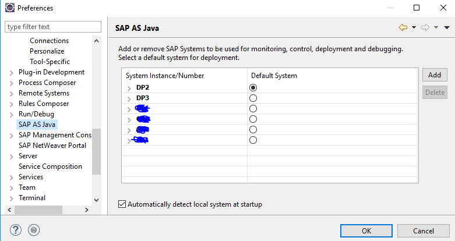Screen dimensions: 455x241
Task: Select DP3 as default system
Action: tap(253, 98)
